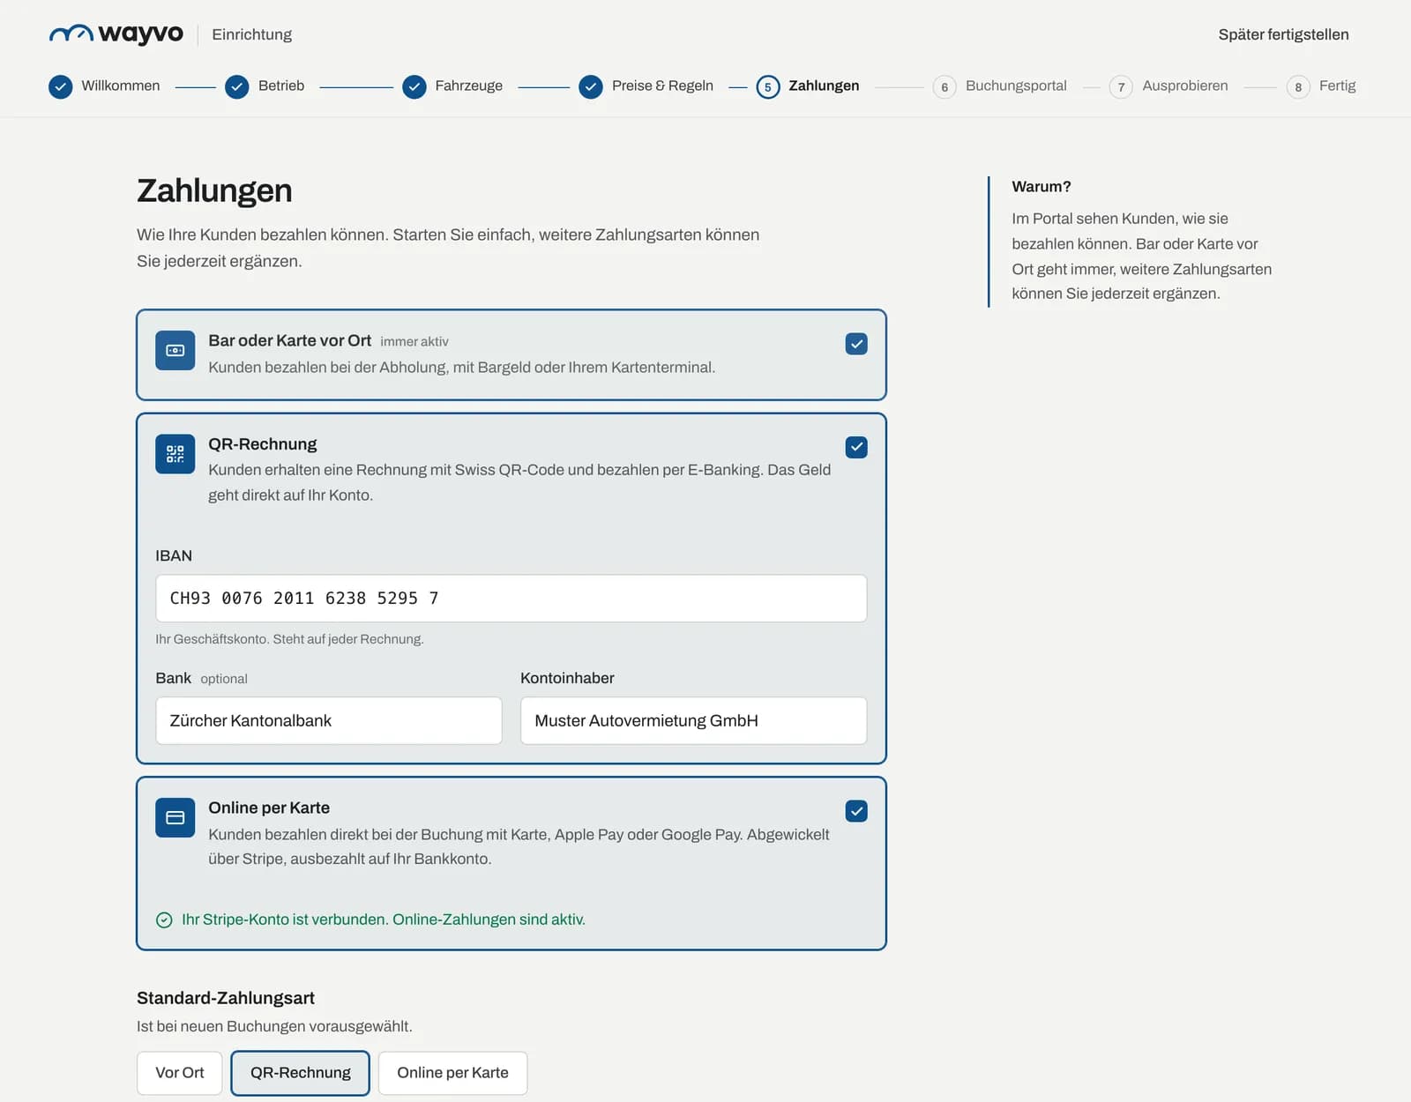Uncheck the Online per Karte checkbox
The height and width of the screenshot is (1102, 1411).
tap(856, 811)
